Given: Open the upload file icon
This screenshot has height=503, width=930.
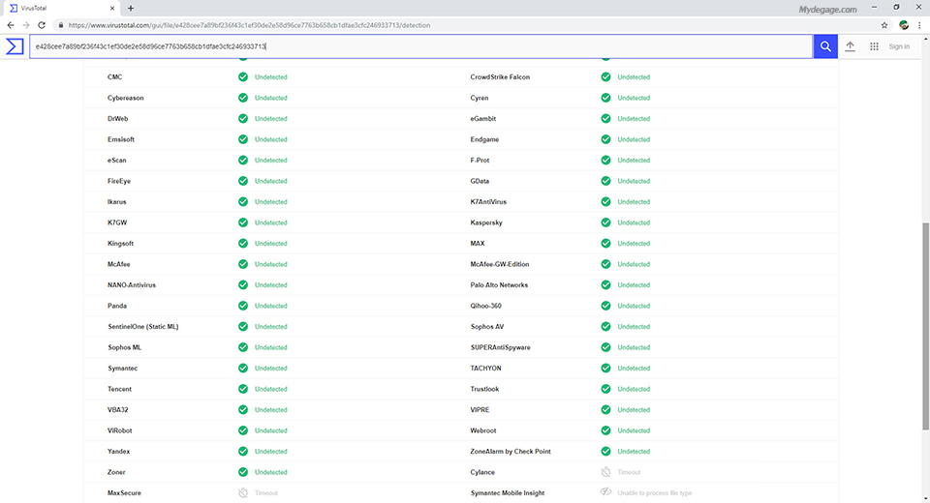Looking at the screenshot, I should pyautogui.click(x=850, y=46).
